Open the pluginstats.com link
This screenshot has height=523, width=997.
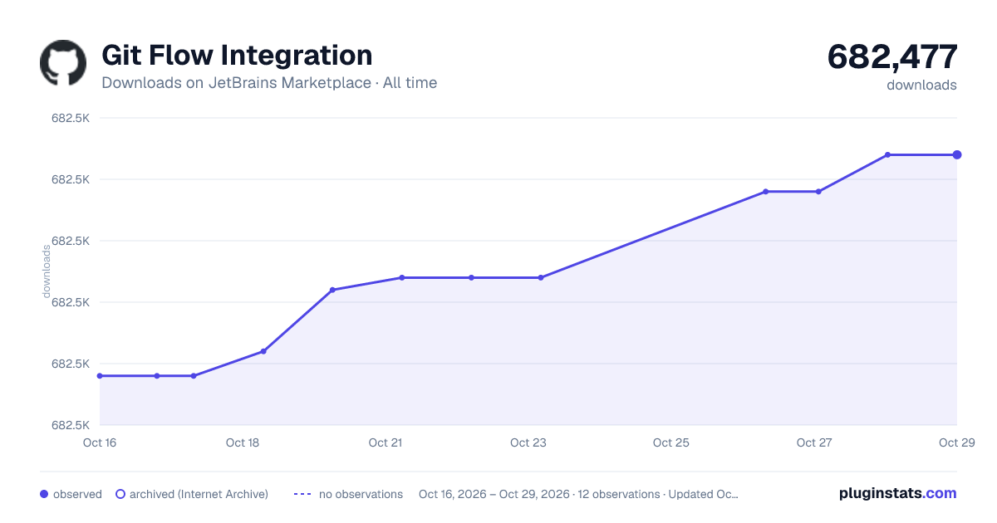(897, 493)
